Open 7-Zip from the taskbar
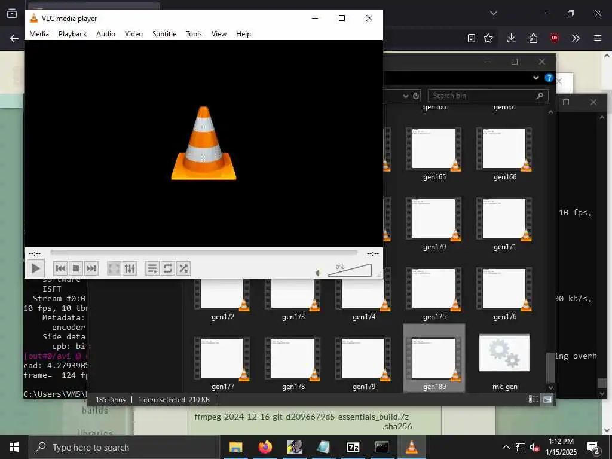This screenshot has width=612, height=459. click(353, 447)
